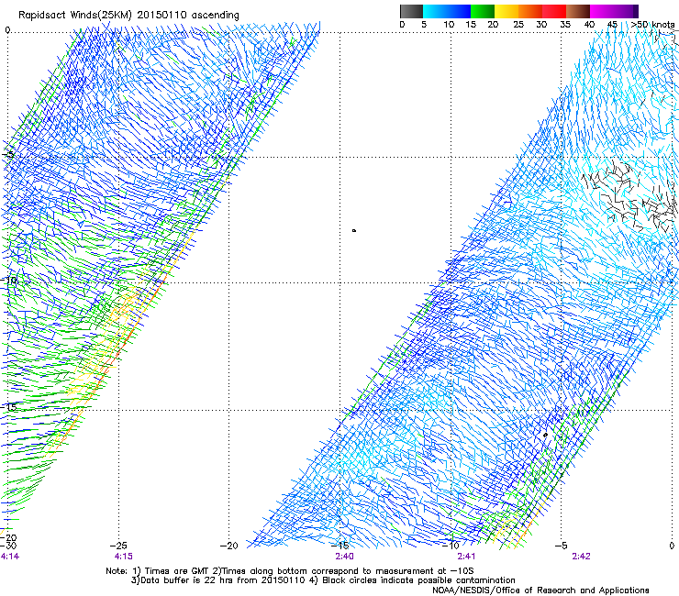The height and width of the screenshot is (596, 679).
Task: Click the 'Data buffer is 22 hrs' note line
Action: click(x=323, y=580)
